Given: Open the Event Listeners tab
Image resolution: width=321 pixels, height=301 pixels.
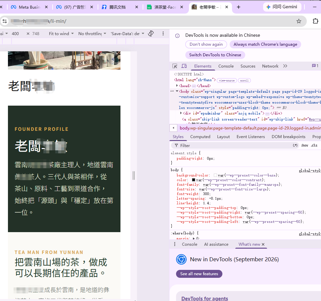Looking at the screenshot, I should pos(251,137).
